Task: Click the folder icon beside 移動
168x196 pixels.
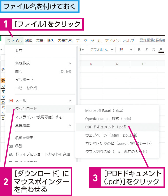Action: [11, 146]
